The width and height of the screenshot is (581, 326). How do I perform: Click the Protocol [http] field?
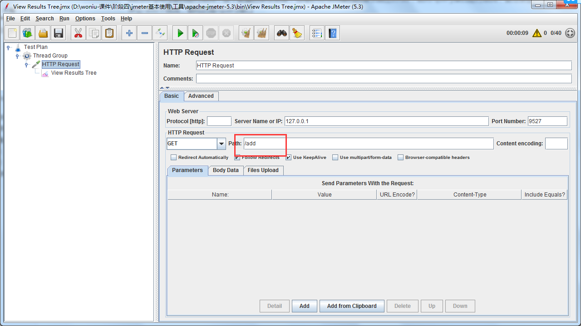tap(219, 121)
